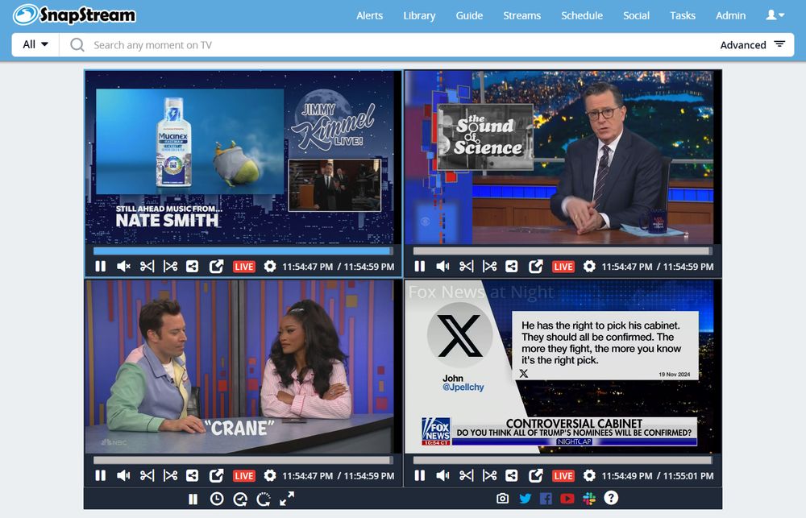The image size is (806, 518).
Task: Share to Facebook from bottom bar
Action: pyautogui.click(x=546, y=499)
